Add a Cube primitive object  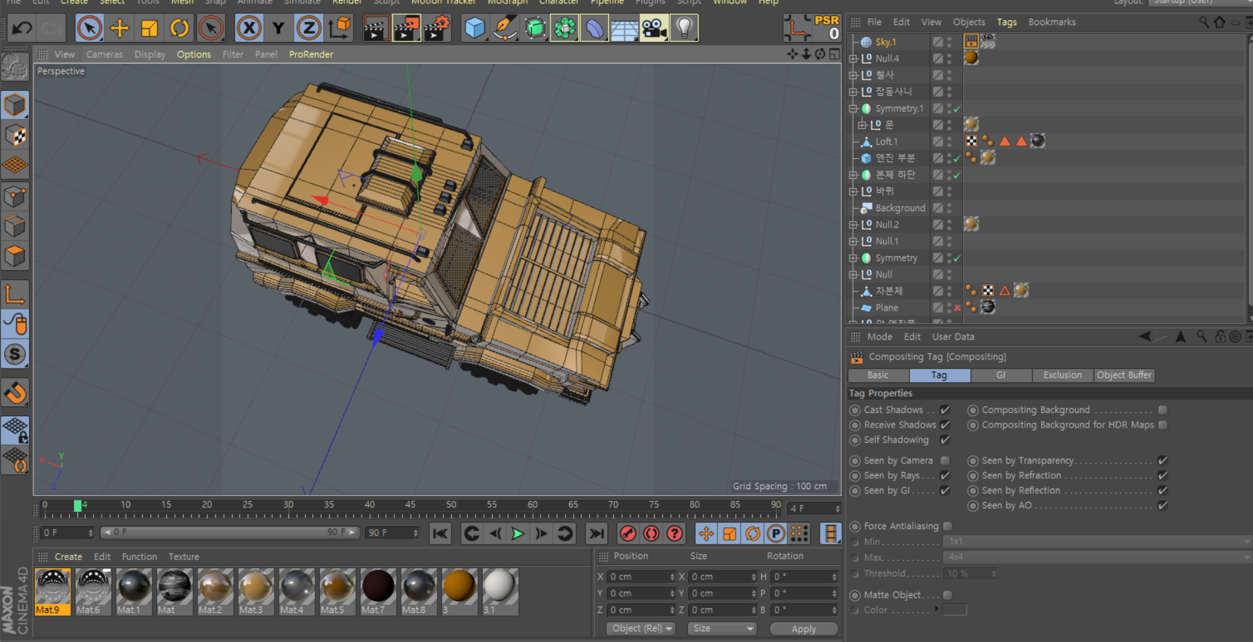(x=475, y=28)
